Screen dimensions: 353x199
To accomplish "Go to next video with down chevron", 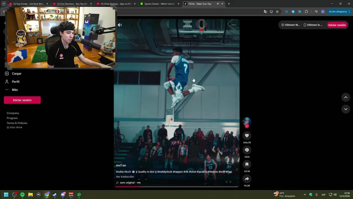I will 346,109.
